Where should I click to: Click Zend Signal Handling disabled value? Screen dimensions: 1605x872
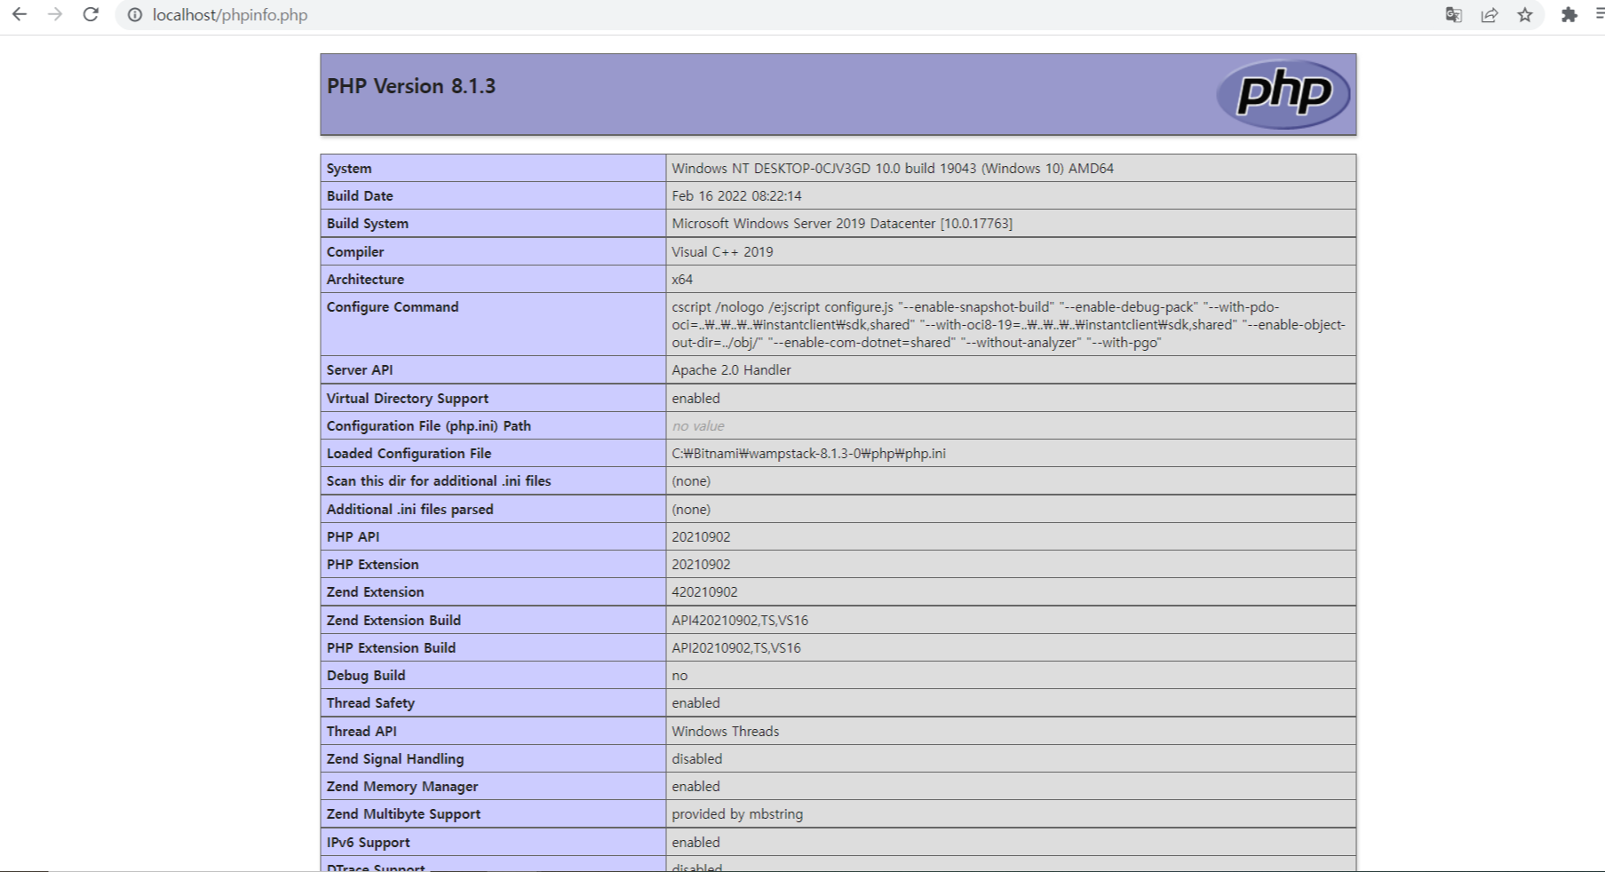pos(696,759)
